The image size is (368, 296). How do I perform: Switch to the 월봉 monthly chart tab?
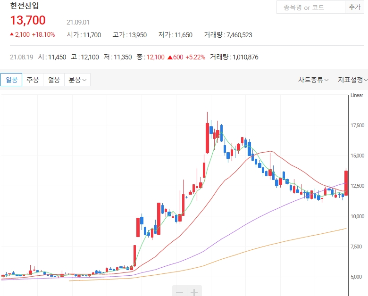[54, 80]
